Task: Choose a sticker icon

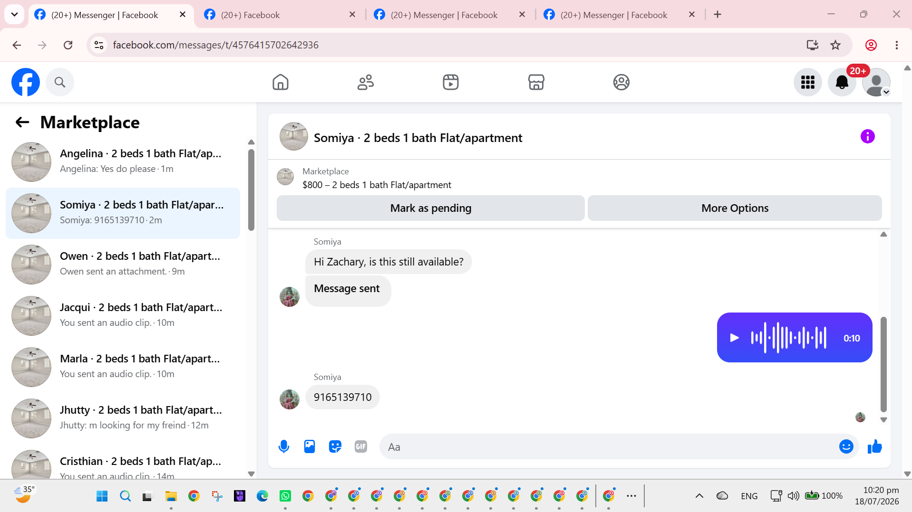Action: click(335, 446)
